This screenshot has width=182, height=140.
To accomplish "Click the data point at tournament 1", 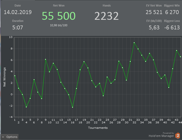I will pyautogui.click(x=15, y=76).
